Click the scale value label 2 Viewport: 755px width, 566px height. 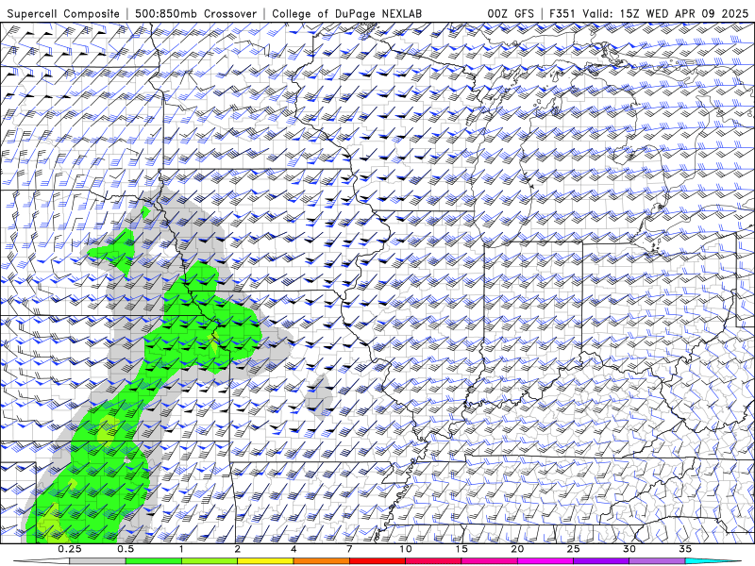238,549
